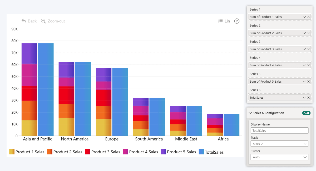
Task: Open the help question mark icon
Action: (x=237, y=21)
